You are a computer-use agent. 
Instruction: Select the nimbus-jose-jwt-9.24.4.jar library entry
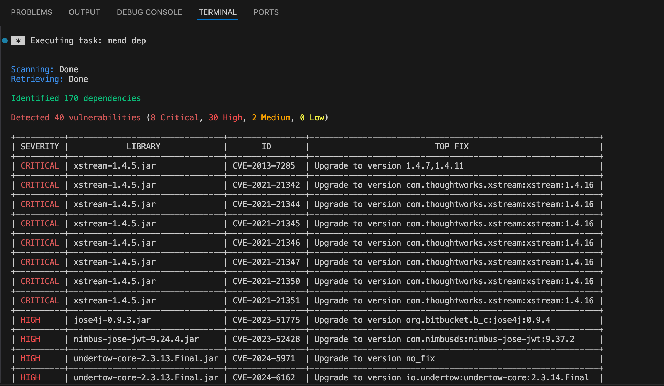(136, 339)
